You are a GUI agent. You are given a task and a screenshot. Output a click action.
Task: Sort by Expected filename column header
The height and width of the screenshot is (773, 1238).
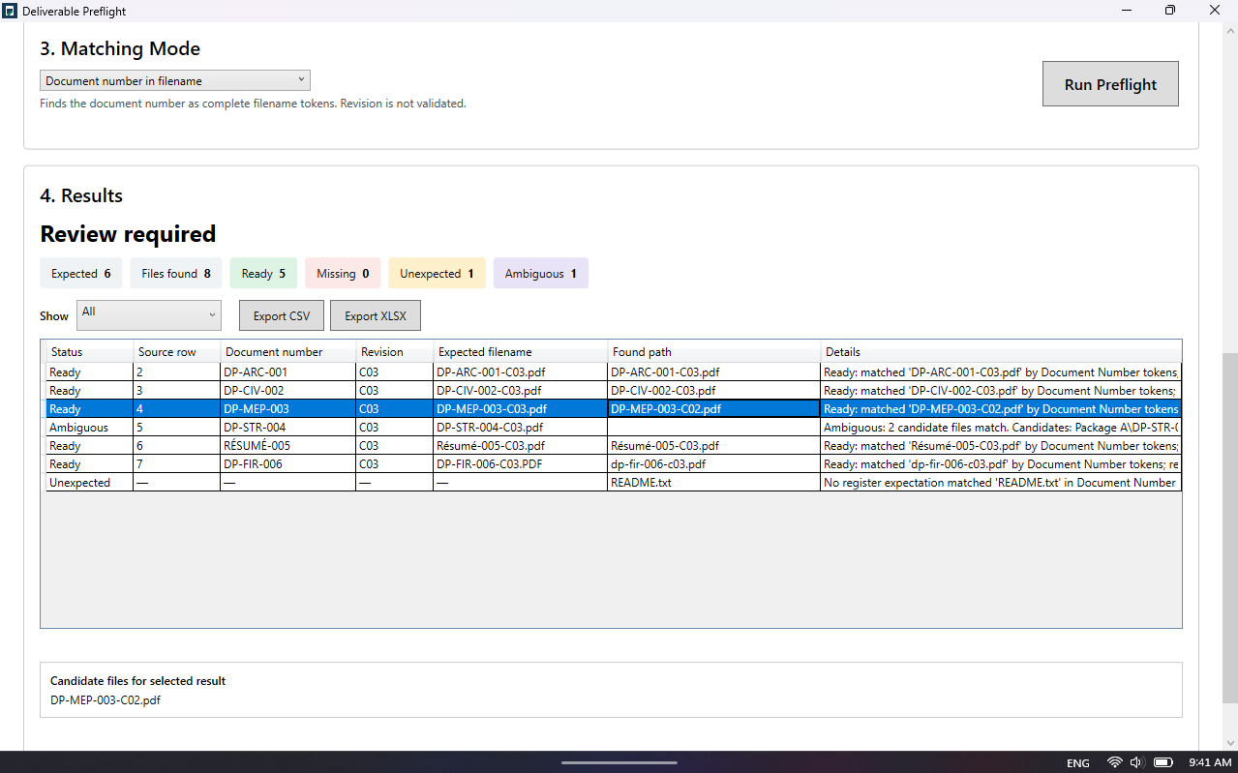[521, 352]
